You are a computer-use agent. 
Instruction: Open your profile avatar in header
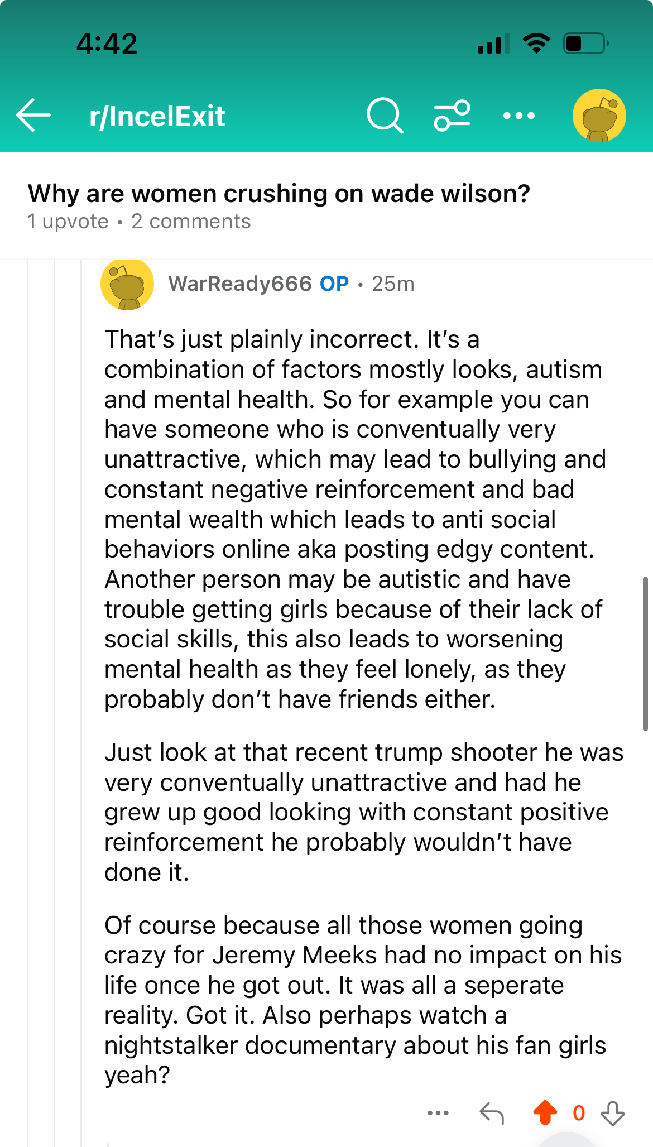point(599,116)
